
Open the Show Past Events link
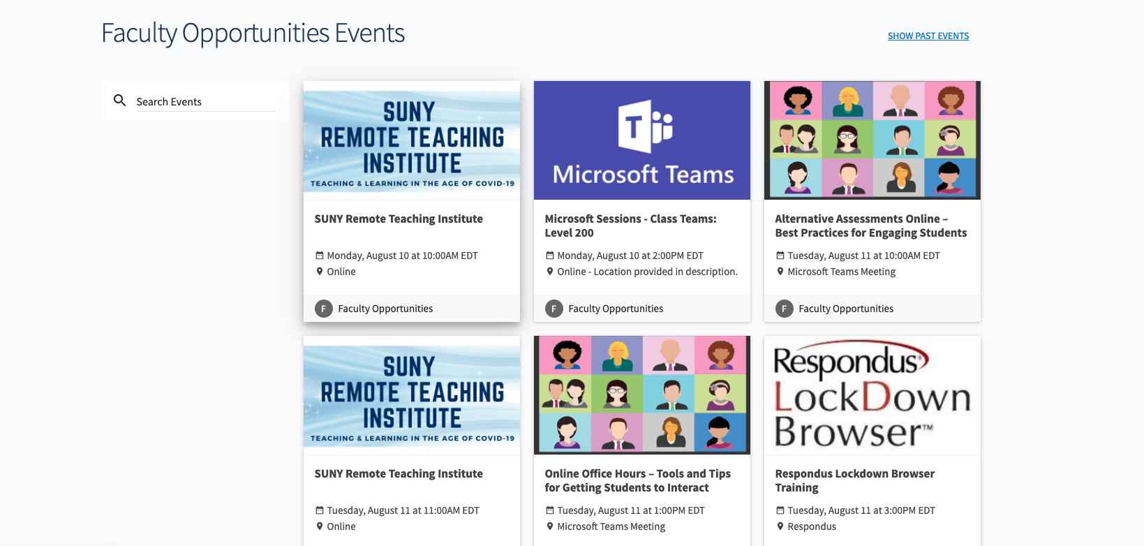(x=928, y=36)
